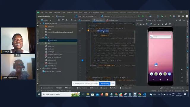Open Firefox from the taskbar
The width and height of the screenshot is (190, 107).
tap(102, 95)
